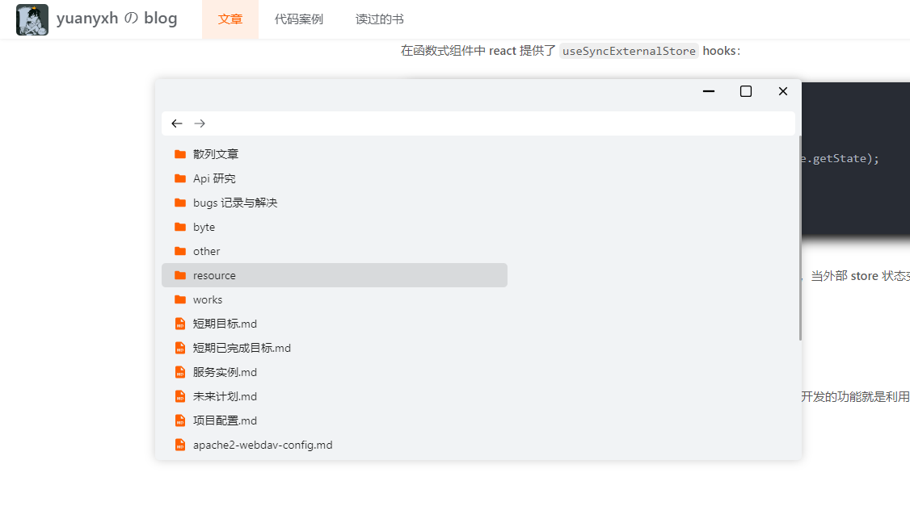The height and width of the screenshot is (527, 910).
Task: Switch to the 读过的书 tab
Action: (379, 19)
